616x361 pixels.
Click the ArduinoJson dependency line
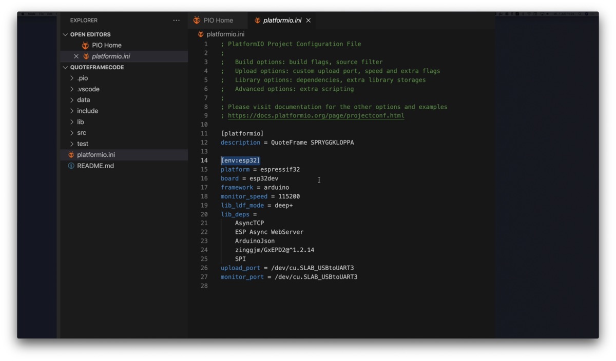(255, 241)
